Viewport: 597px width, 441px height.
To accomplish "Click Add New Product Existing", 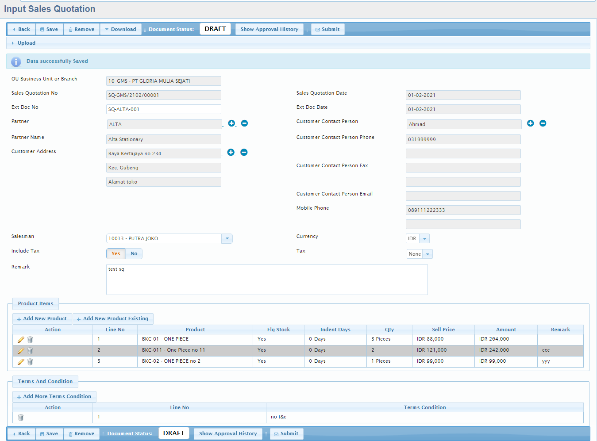I will coord(113,318).
